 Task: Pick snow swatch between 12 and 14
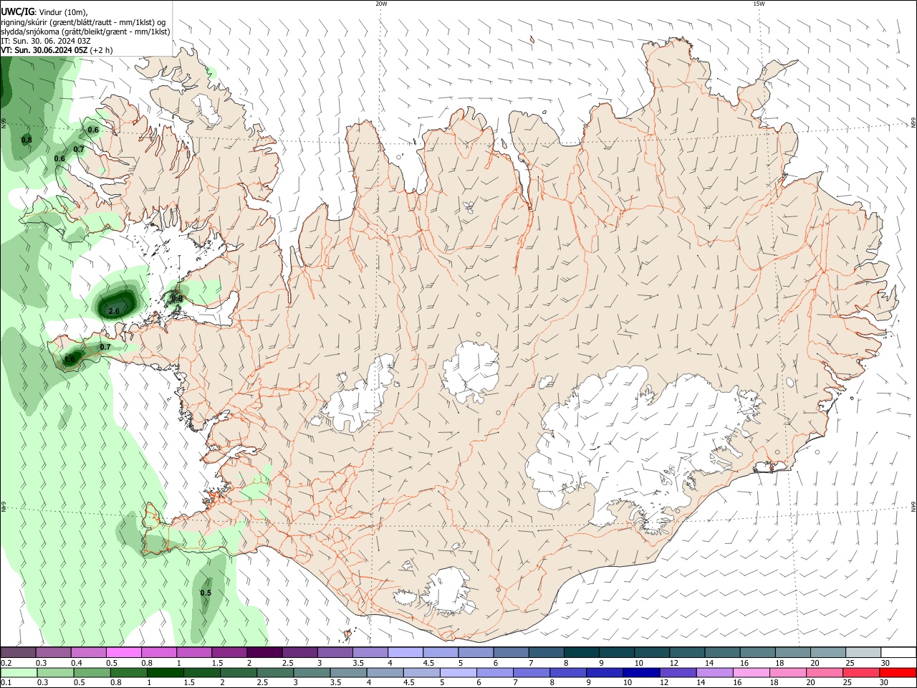(x=688, y=653)
